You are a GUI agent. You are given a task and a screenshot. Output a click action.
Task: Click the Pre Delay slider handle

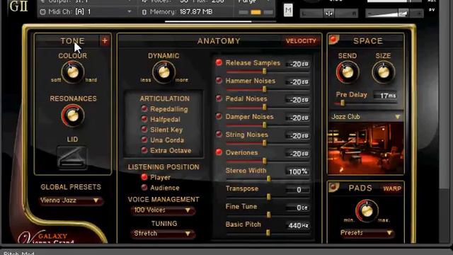pos(343,103)
